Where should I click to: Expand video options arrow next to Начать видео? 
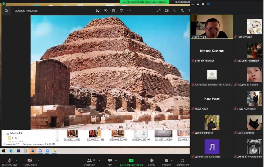(x=39, y=160)
